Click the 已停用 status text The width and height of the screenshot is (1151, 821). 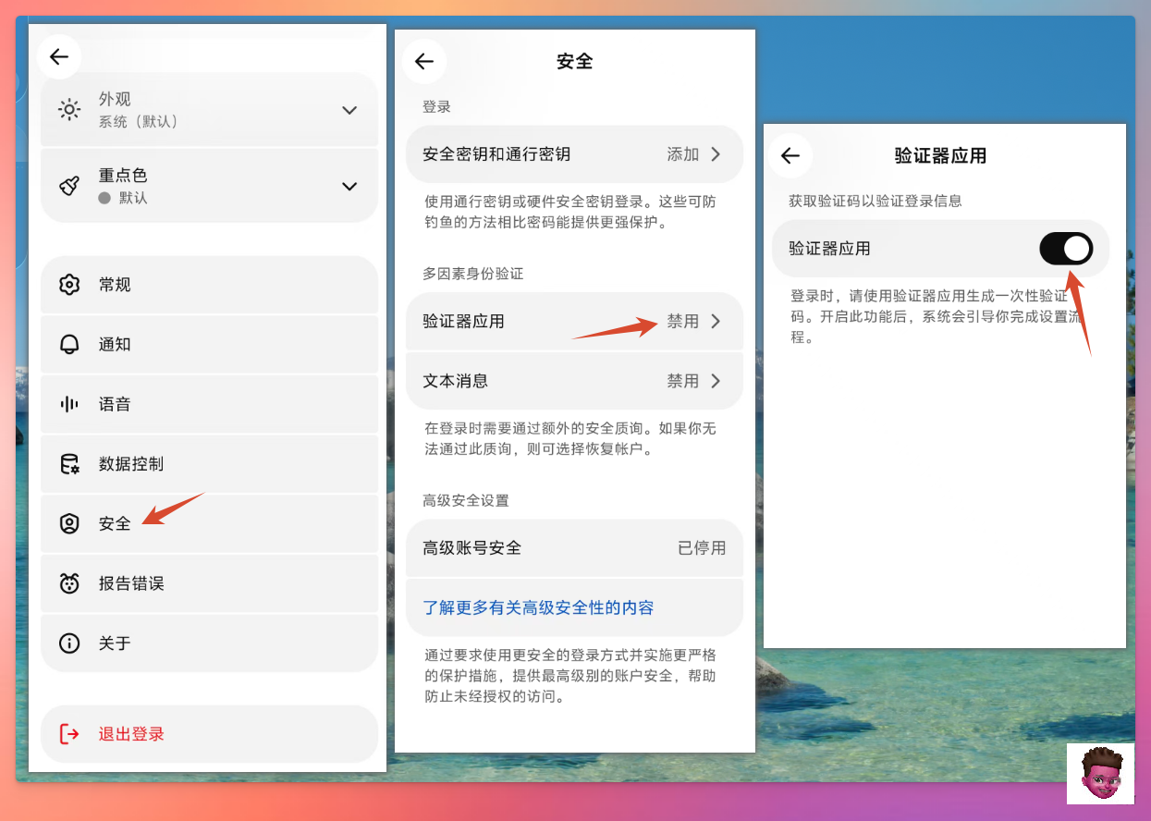point(702,548)
